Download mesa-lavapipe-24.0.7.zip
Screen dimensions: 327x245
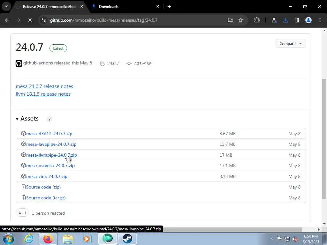[51, 144]
